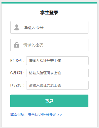Click the >> arrows after the Hainan login link
Viewport: 99px width, 128px height.
click(60, 115)
